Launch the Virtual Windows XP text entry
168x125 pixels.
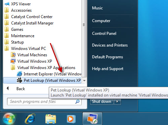pos(35,61)
